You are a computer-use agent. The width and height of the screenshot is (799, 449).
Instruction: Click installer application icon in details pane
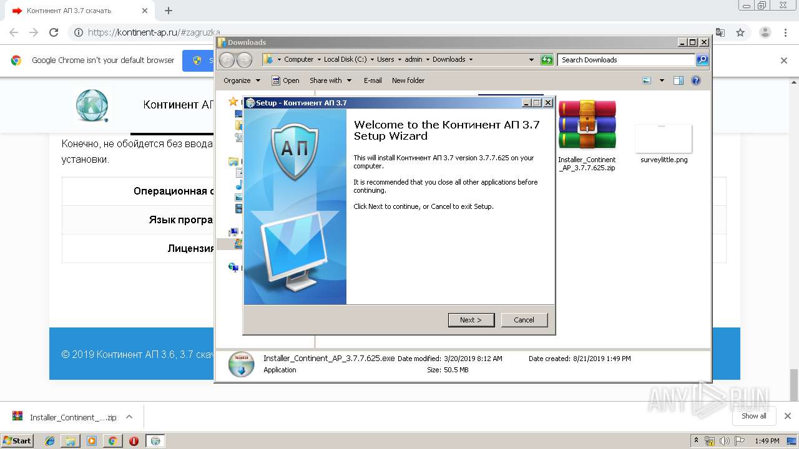241,364
